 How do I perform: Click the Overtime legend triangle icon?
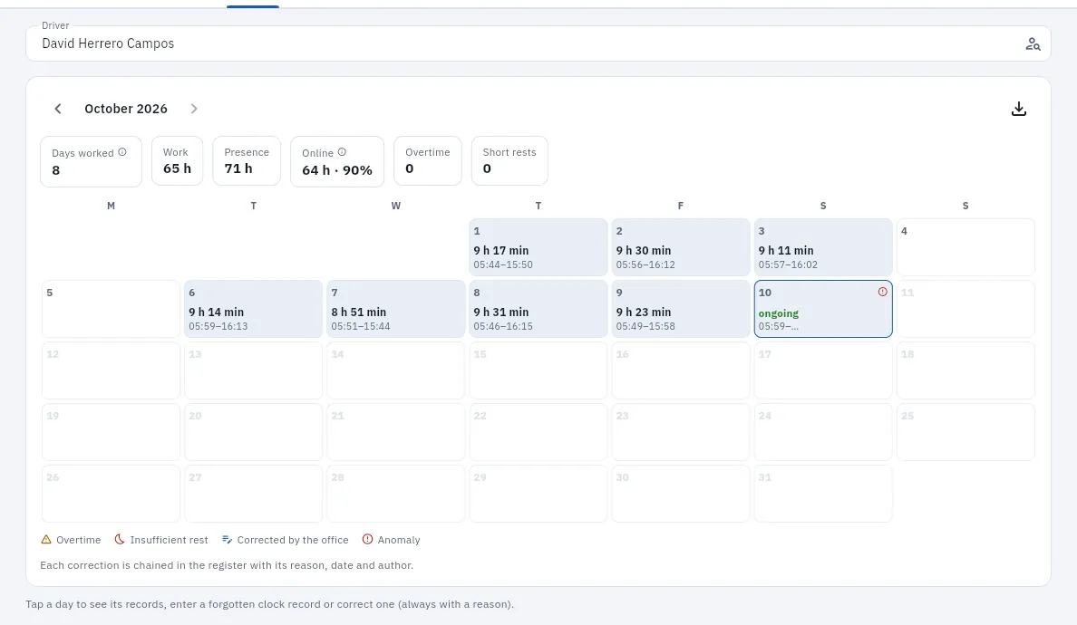[x=46, y=539]
